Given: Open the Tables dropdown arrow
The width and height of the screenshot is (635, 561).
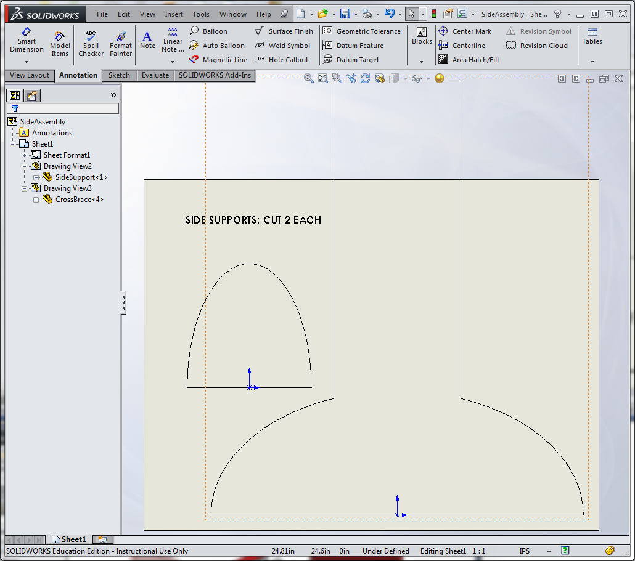Looking at the screenshot, I should coord(592,62).
